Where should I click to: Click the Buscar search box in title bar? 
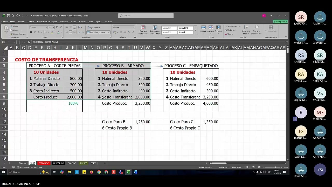click(x=146, y=16)
